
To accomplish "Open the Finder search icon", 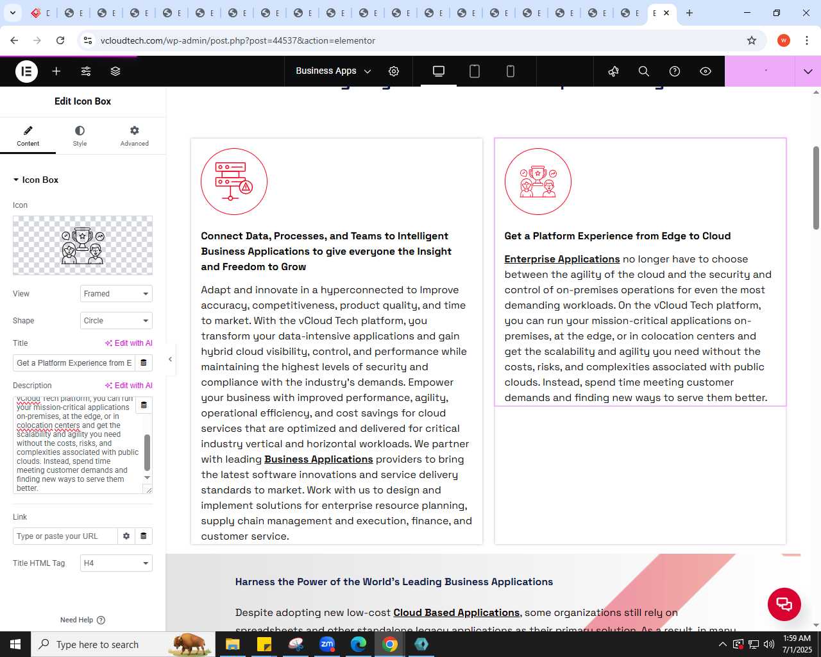I will (644, 71).
